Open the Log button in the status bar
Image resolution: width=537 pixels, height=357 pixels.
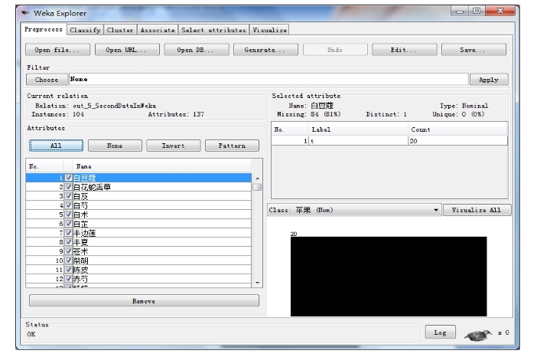point(440,332)
